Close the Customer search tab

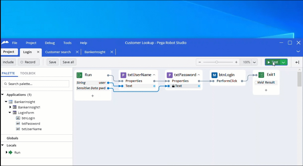(x=77, y=52)
